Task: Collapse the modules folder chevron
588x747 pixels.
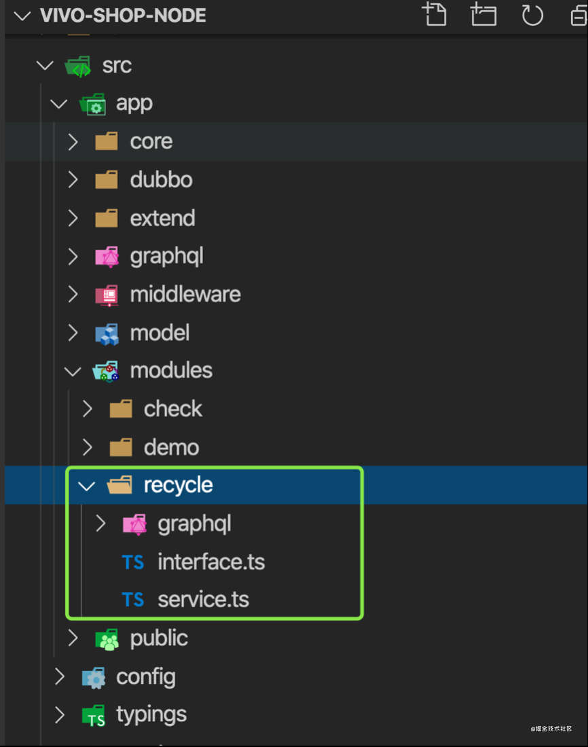Action: coord(73,371)
